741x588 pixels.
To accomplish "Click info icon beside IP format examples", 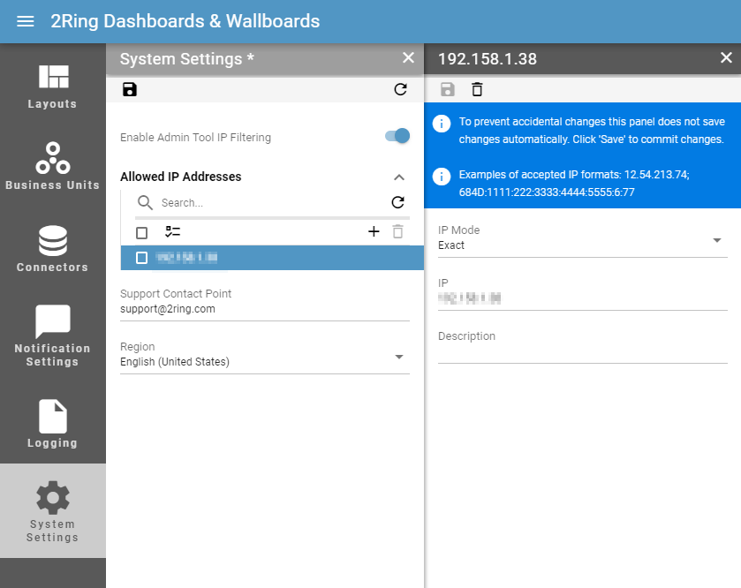I will point(442,177).
